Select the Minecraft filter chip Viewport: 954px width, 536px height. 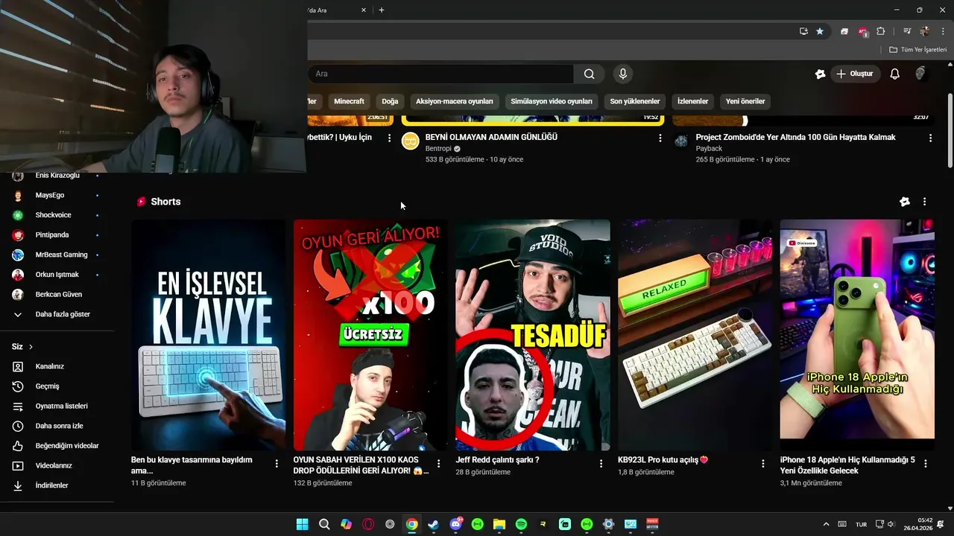coord(349,101)
